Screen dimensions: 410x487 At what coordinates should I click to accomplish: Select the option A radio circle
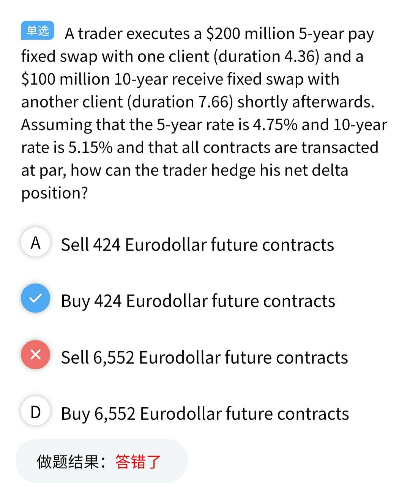(x=35, y=243)
